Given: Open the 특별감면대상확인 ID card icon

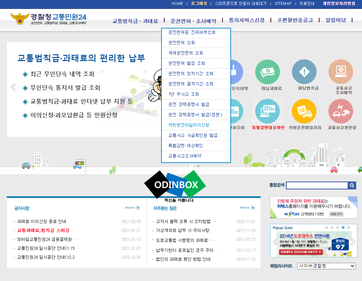Looking at the screenshot, I should click(268, 111).
